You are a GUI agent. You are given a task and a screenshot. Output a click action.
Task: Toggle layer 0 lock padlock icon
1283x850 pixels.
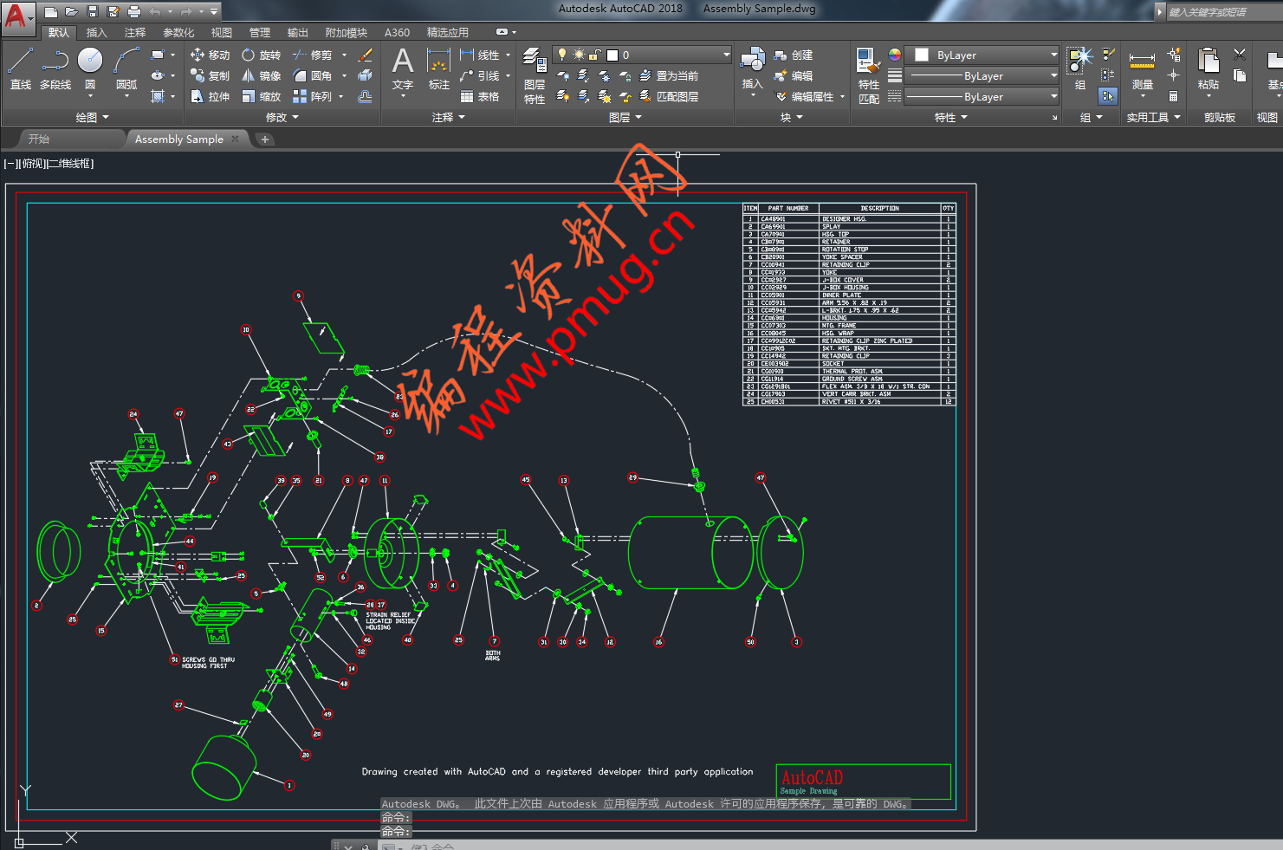coord(595,55)
